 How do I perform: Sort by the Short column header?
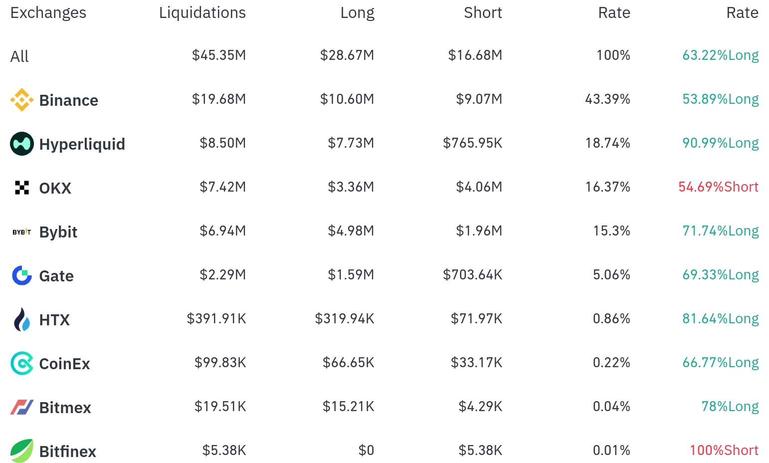coord(483,12)
